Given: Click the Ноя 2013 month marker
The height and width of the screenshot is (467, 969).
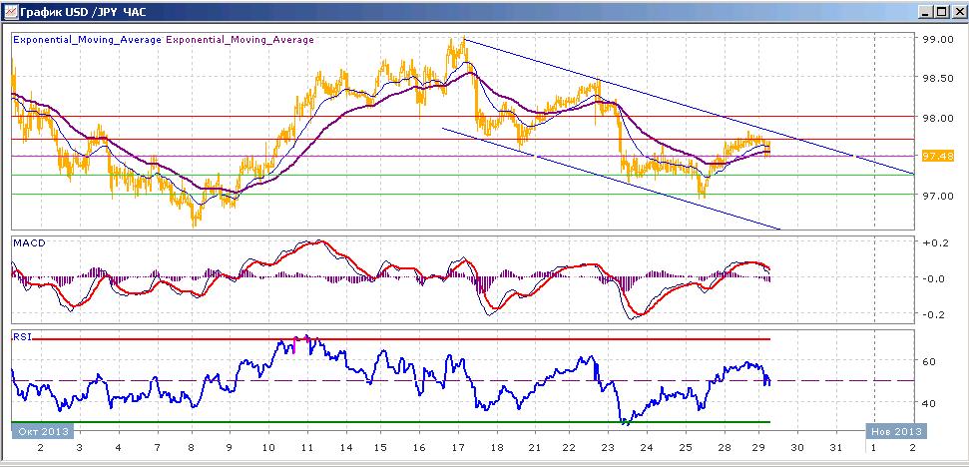Looking at the screenshot, I should 896,430.
